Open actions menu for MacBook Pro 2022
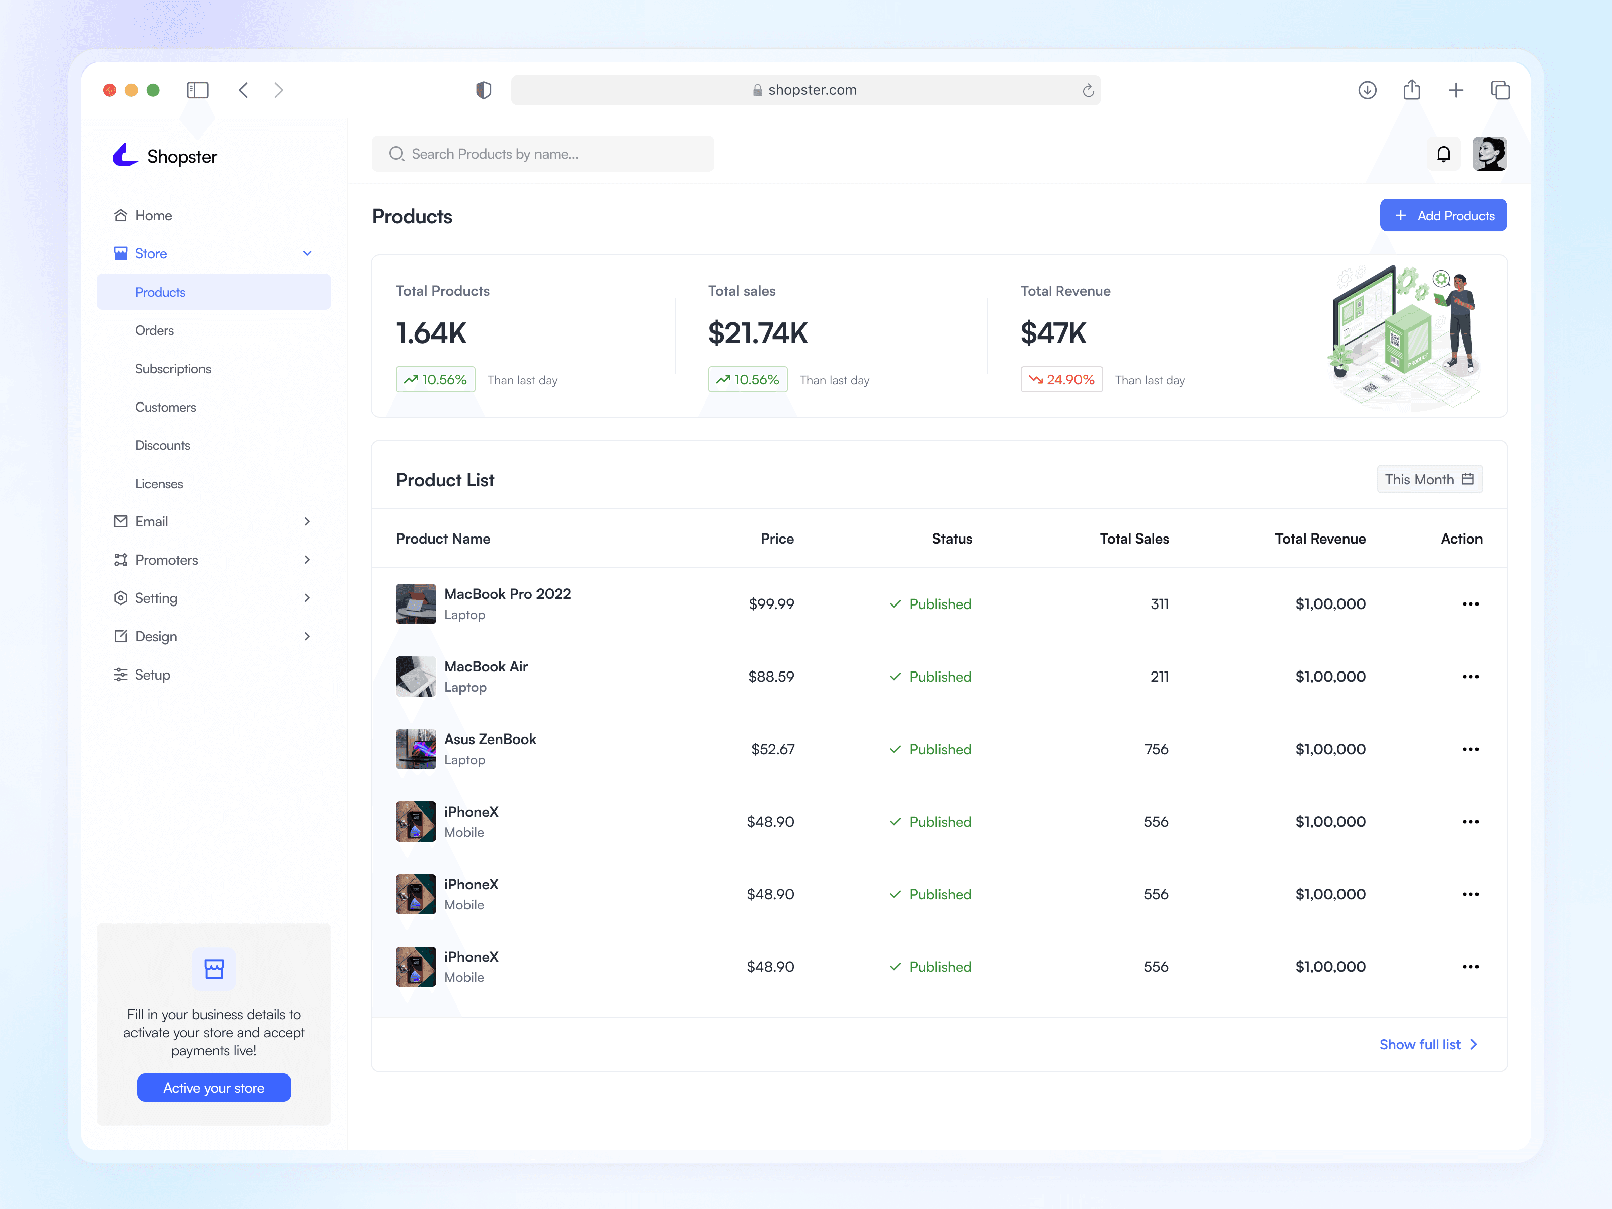The width and height of the screenshot is (1612, 1209). [1470, 604]
